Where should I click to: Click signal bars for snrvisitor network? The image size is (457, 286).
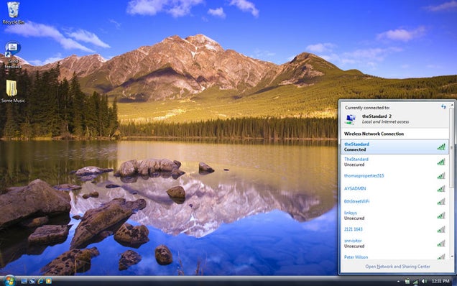[441, 243]
